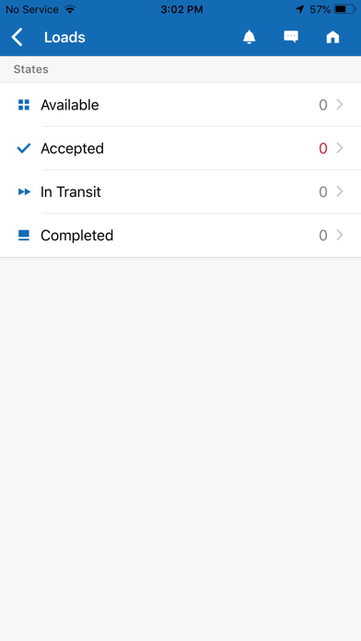The width and height of the screenshot is (361, 641).
Task: Expand In Transit loads chevron
Action: [339, 192]
